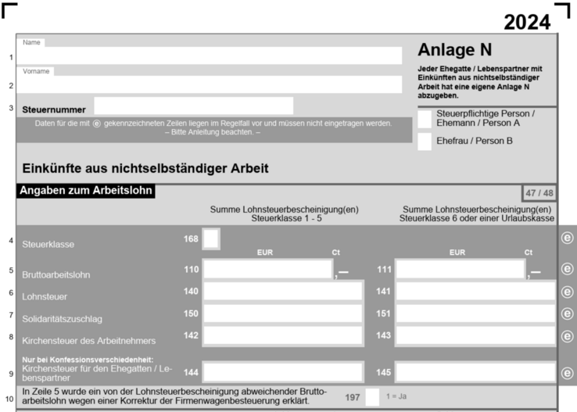The height and width of the screenshot is (412, 577).
Task: Click the Steuernummer input field
Action: coord(194,106)
